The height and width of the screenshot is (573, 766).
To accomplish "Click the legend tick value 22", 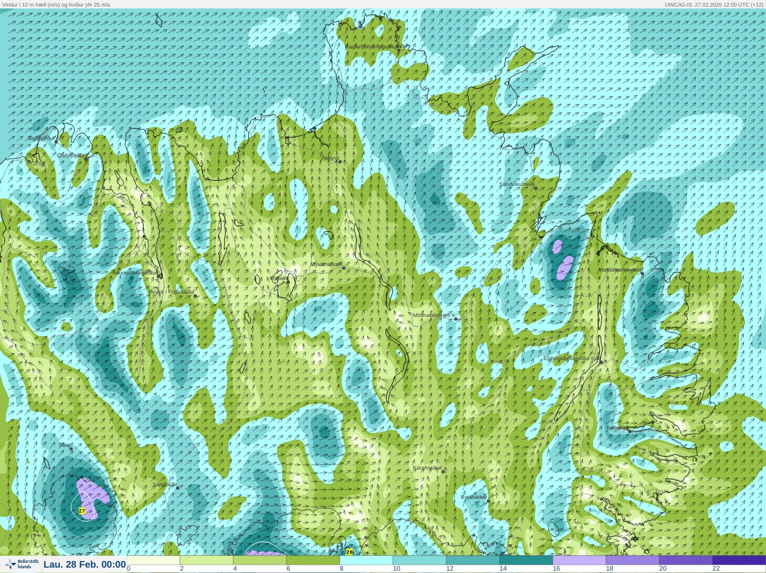I will point(716,569).
